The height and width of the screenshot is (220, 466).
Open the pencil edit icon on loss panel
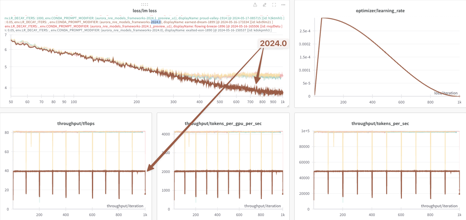tap(265, 5)
